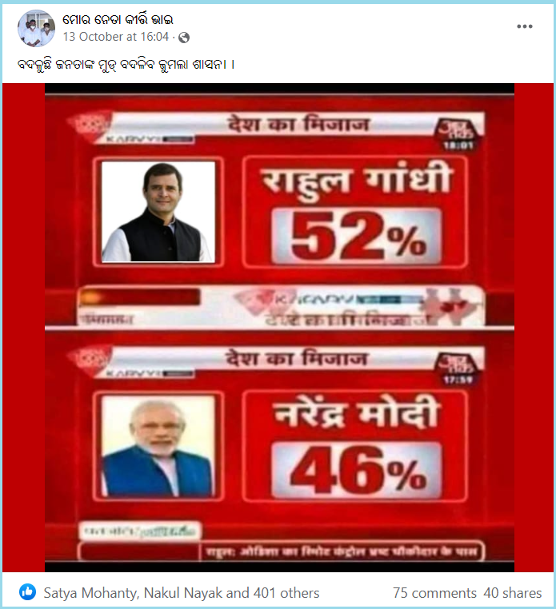
Task: Click the public globe privacy icon
Action: (184, 38)
